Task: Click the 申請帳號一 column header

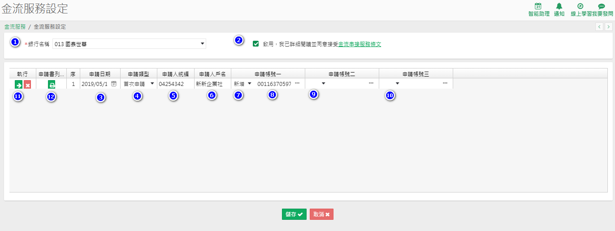Action: (x=268, y=74)
